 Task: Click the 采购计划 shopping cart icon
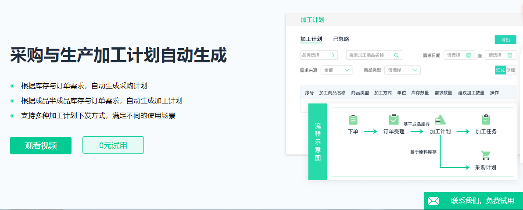(x=486, y=155)
